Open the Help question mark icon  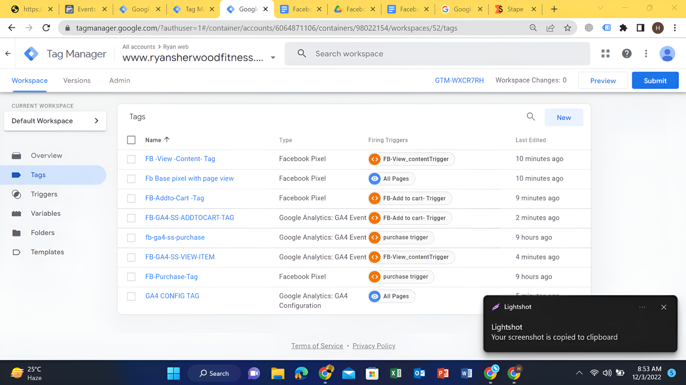tap(626, 54)
